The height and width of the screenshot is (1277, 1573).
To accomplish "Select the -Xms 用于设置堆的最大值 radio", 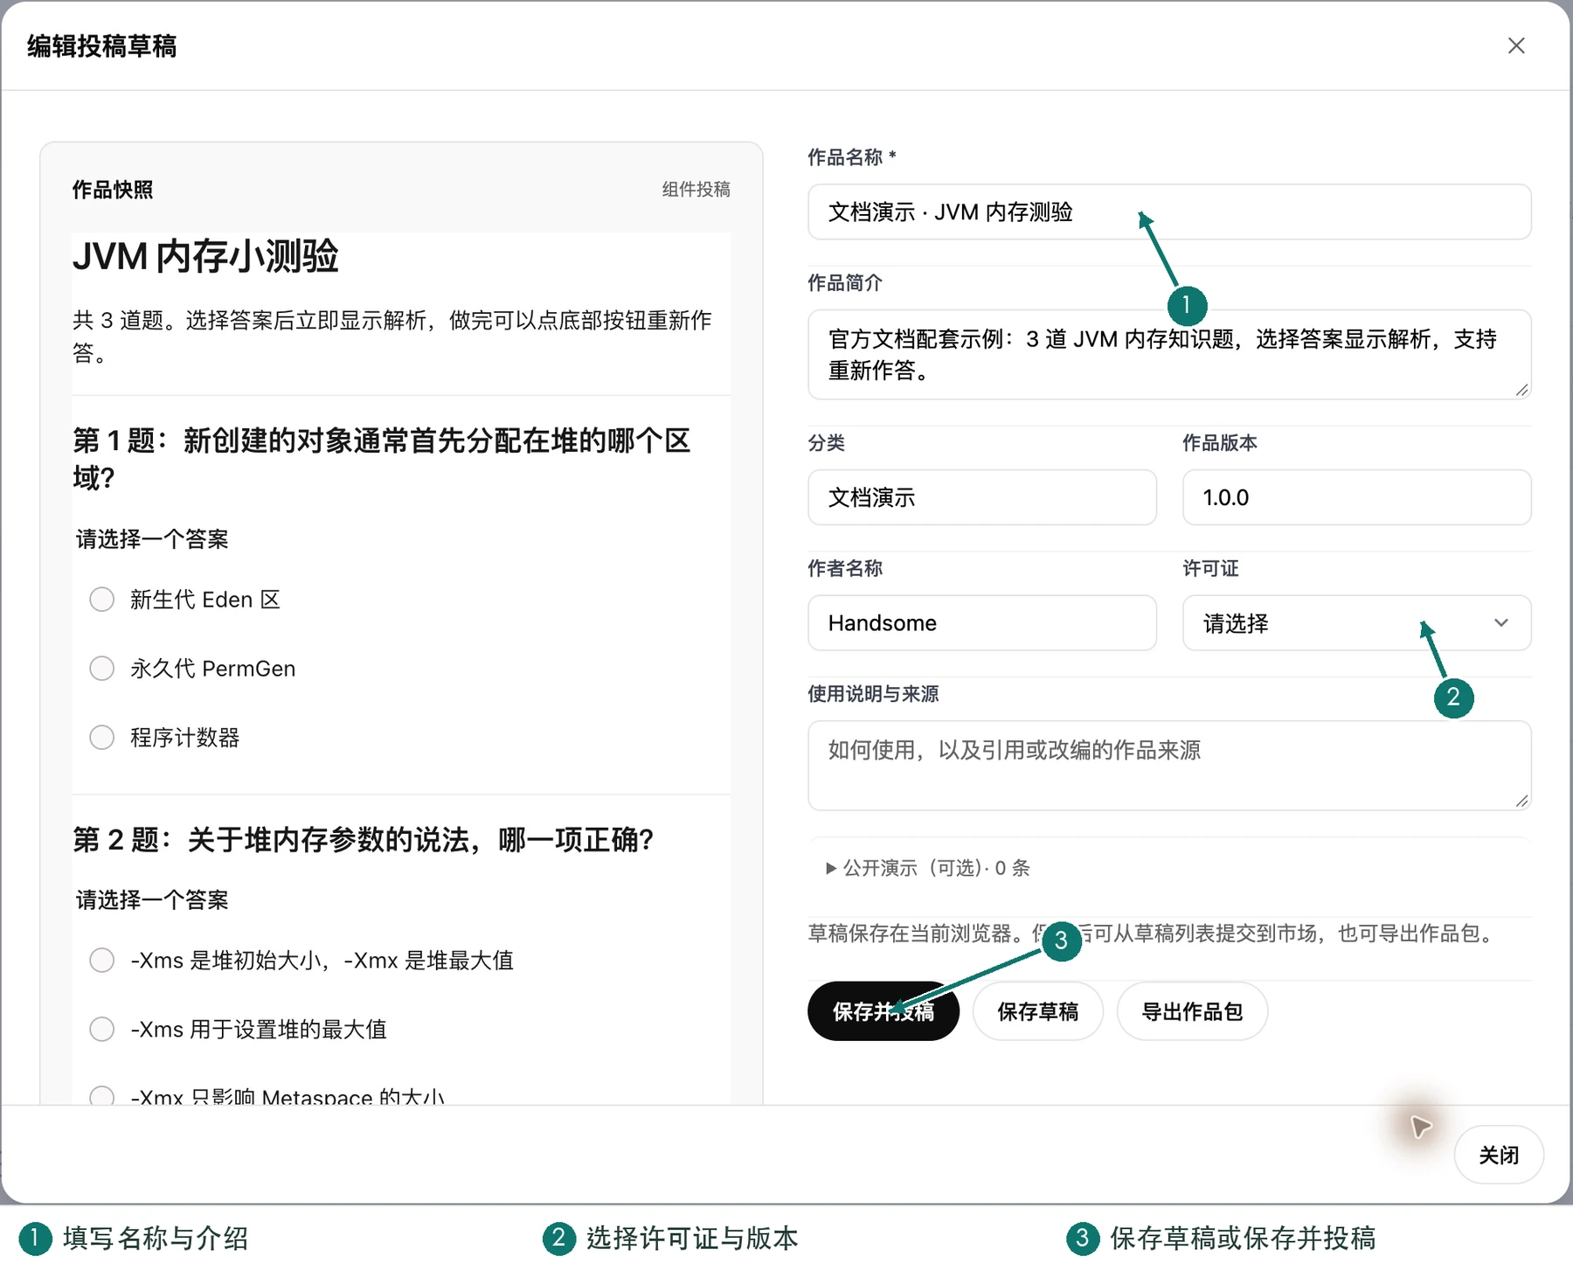I will tap(102, 1030).
